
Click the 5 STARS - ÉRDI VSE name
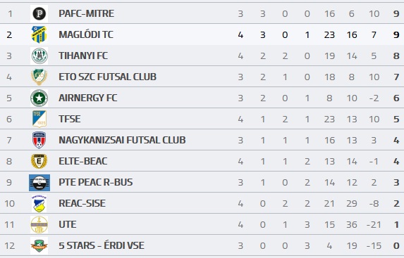102,245
